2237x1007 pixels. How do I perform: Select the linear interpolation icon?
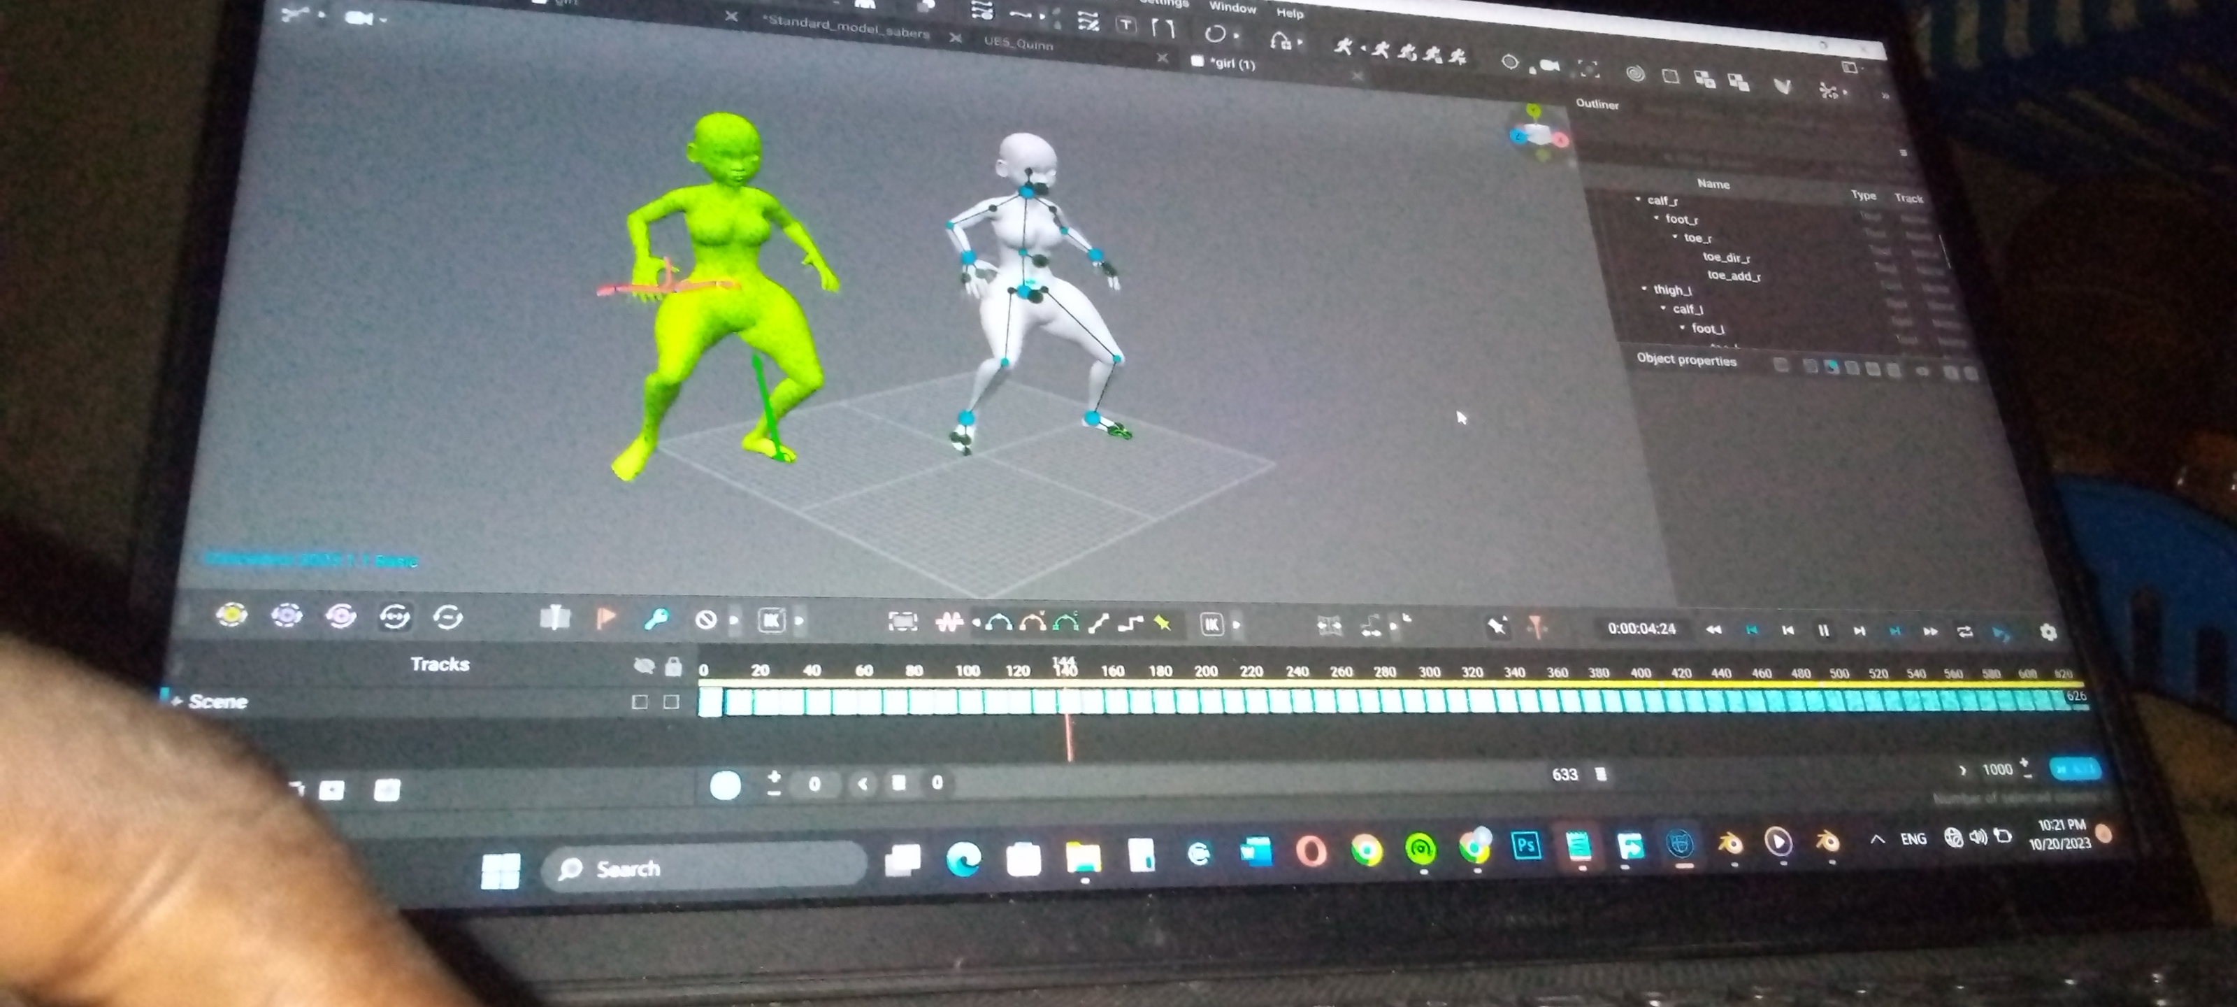pyautogui.click(x=1098, y=623)
